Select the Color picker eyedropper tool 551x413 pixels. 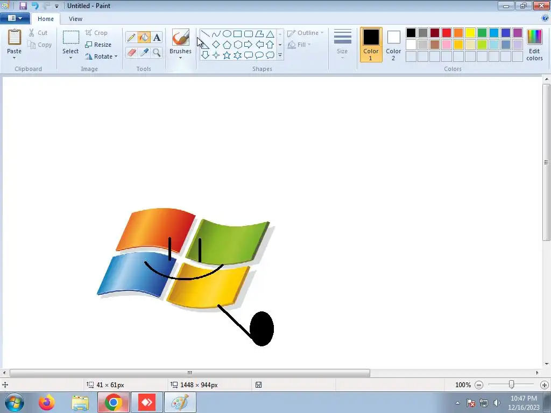click(144, 53)
